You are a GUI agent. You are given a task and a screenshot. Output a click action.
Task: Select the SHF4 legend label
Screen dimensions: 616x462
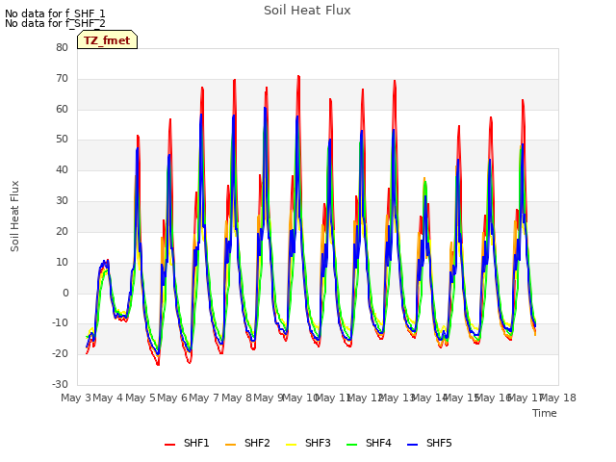pyautogui.click(x=378, y=443)
